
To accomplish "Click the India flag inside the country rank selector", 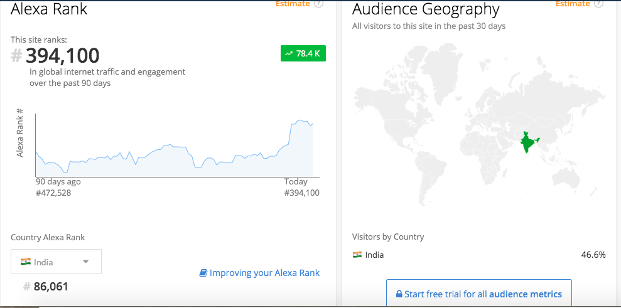I will 26,262.
